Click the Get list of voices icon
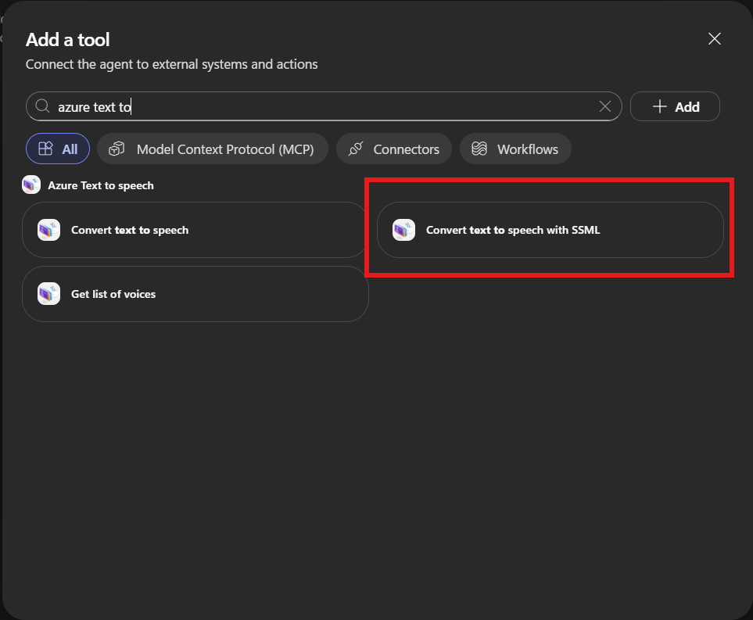The width and height of the screenshot is (753, 620). pos(49,294)
